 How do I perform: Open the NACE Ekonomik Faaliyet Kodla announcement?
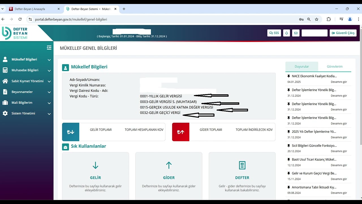pos(314,76)
